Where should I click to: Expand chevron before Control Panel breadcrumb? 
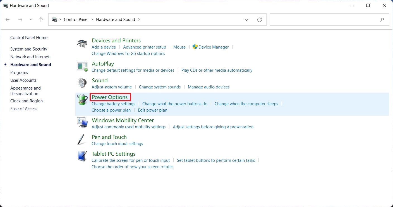(x=60, y=20)
